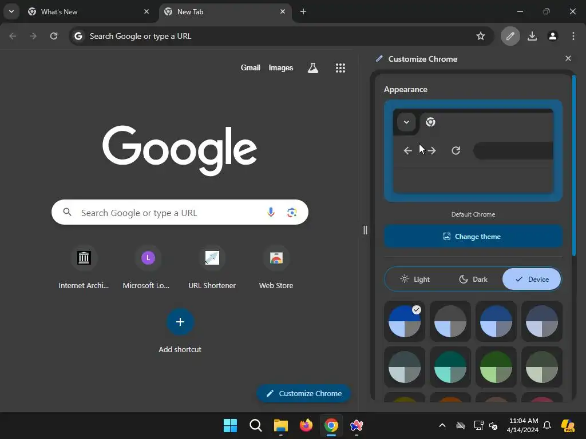Open the Images link
Viewport: 586px width, 439px height.
280,67
